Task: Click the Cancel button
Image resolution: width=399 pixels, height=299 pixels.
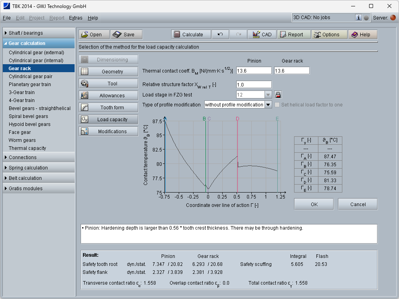Action: tap(358, 204)
